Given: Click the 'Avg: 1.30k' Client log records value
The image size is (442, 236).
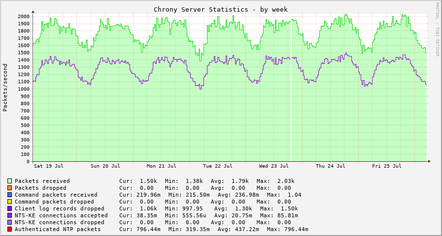Looking at the screenshot, I should click(233, 208).
